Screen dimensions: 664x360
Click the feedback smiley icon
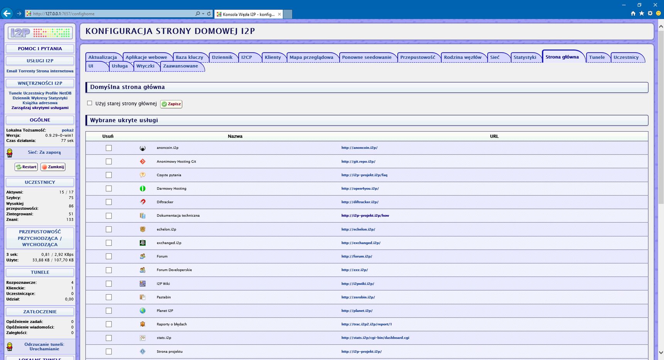click(x=658, y=14)
